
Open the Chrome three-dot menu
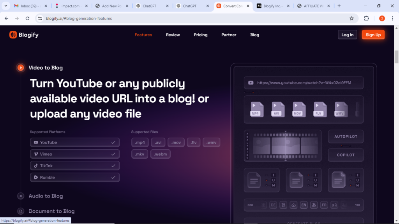coord(392,18)
